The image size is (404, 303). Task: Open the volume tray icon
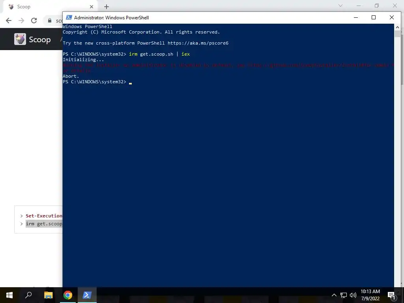[353, 295]
